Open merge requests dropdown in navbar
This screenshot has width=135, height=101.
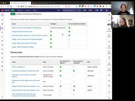click(x=91, y=10)
